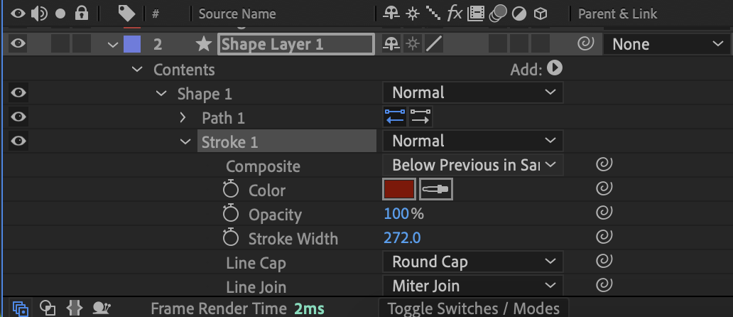The image size is (733, 317).
Task: Collapse Shape Layer 1 properties
Action: [x=113, y=45]
